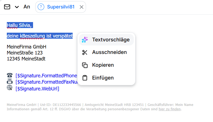Choose Ausschneiden in the context menu
This screenshot has height=122, width=213.
[109, 52]
